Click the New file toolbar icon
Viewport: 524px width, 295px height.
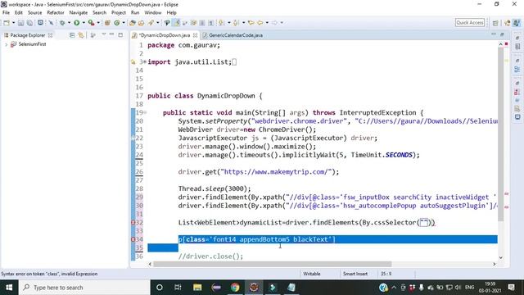point(7,23)
